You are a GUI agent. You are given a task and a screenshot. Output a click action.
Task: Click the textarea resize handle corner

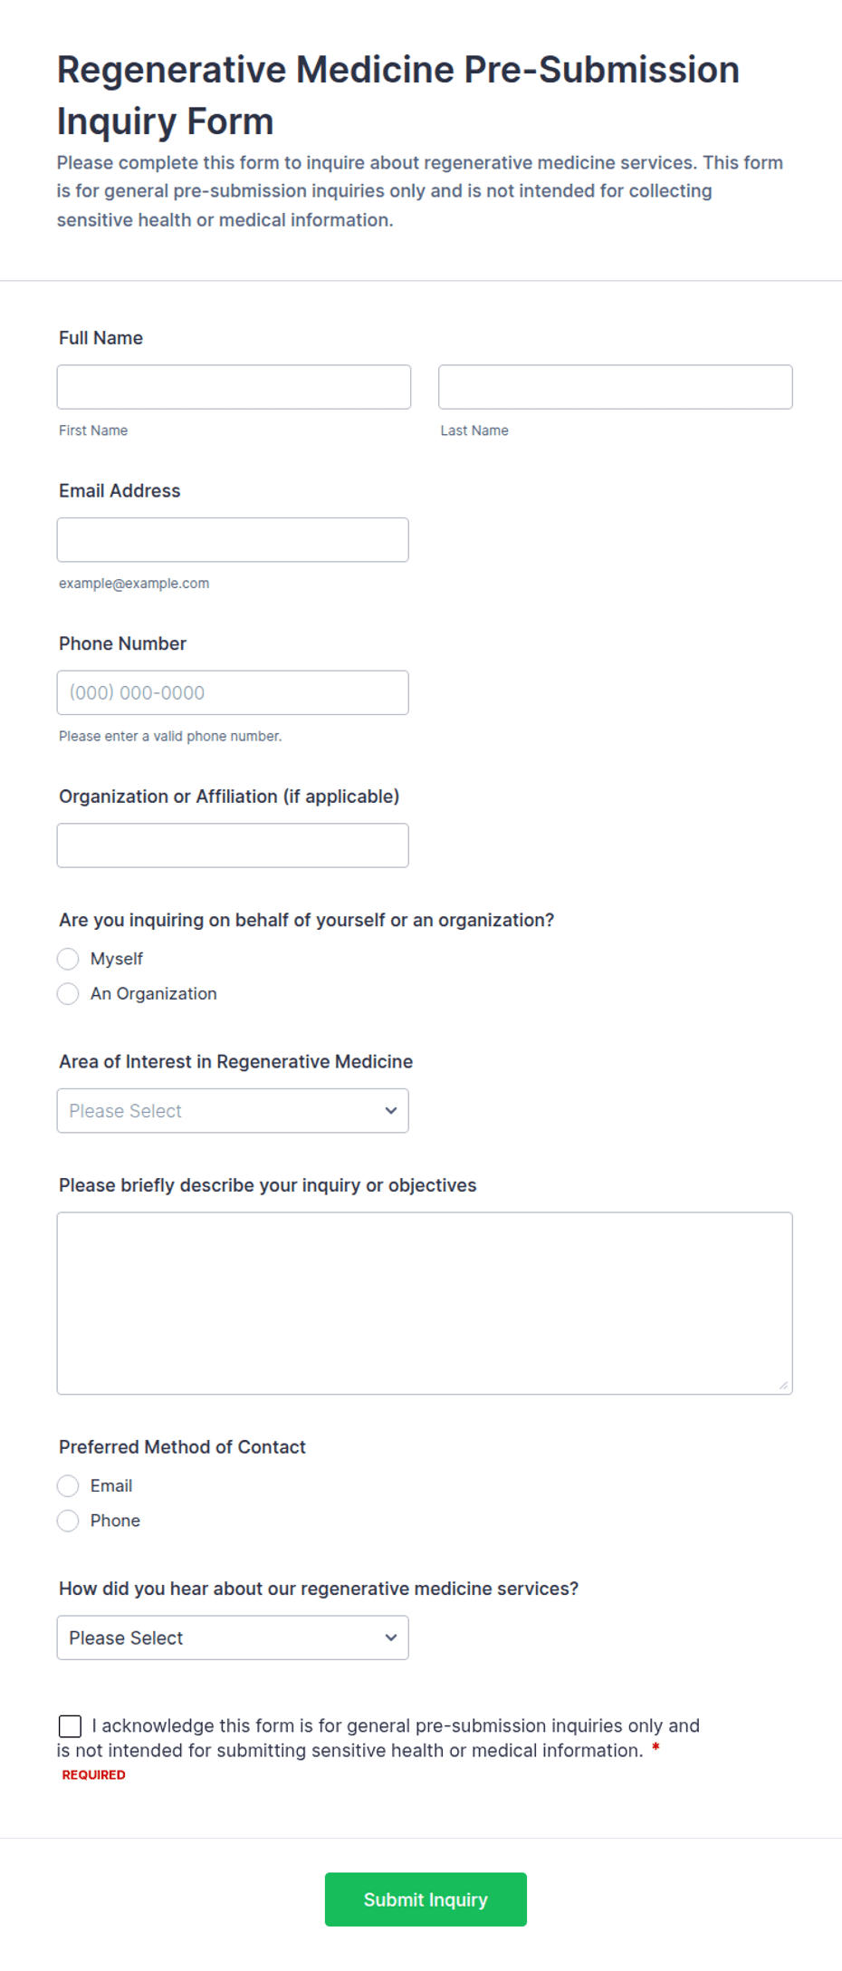[x=783, y=1386]
